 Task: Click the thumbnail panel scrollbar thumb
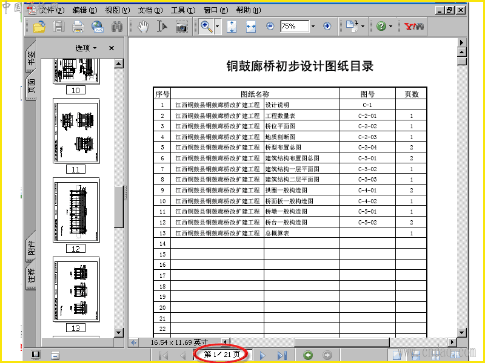[119, 207]
